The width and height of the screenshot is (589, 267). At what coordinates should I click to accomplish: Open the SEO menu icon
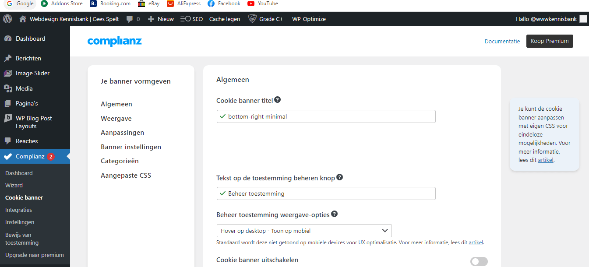pos(185,19)
